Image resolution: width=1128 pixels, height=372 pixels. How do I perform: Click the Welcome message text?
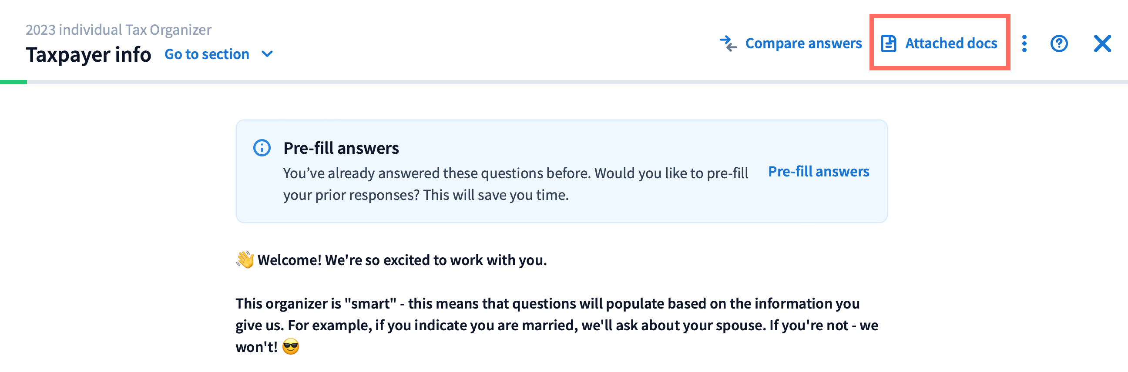402,260
